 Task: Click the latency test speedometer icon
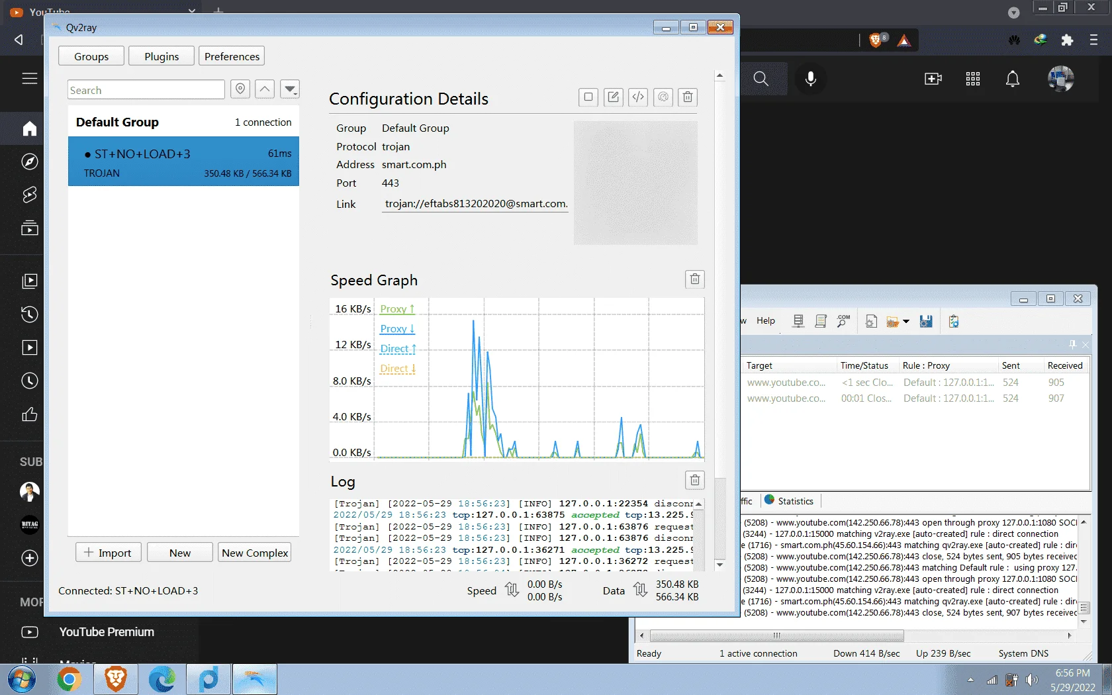[663, 97]
